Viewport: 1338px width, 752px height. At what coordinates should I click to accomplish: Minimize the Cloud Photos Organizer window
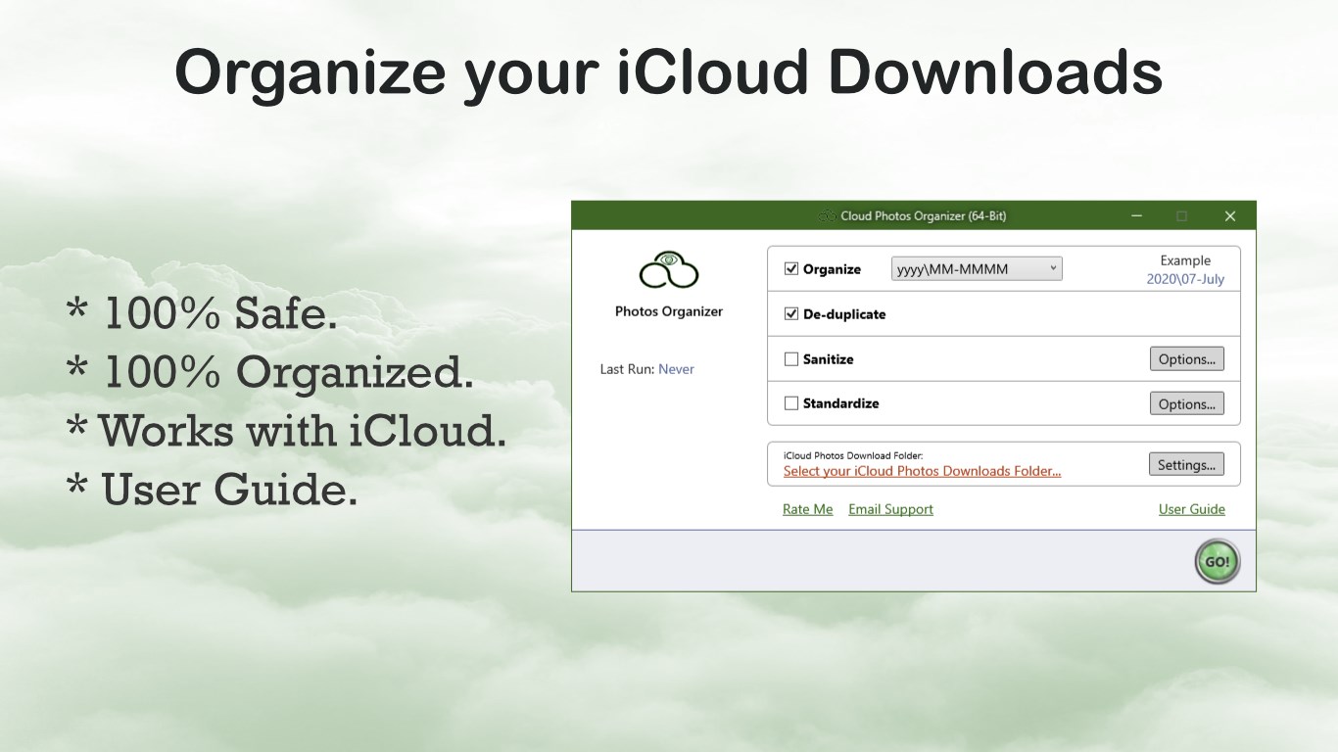pyautogui.click(x=1136, y=215)
